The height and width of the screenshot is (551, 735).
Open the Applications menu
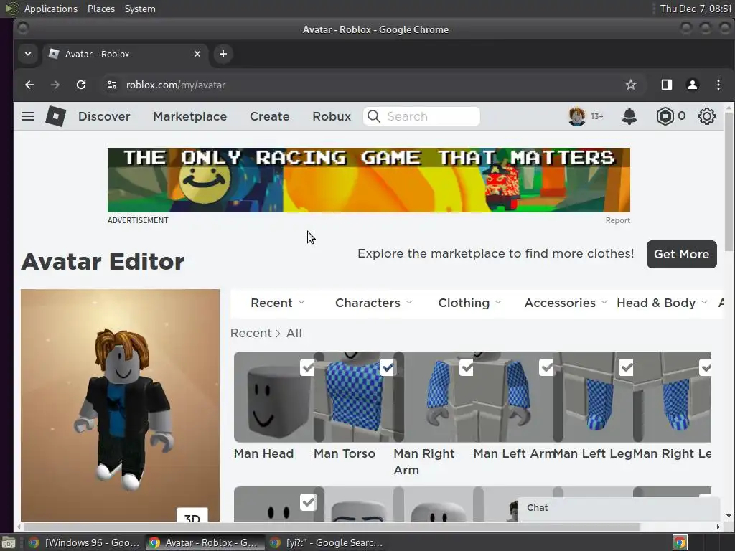(x=51, y=9)
